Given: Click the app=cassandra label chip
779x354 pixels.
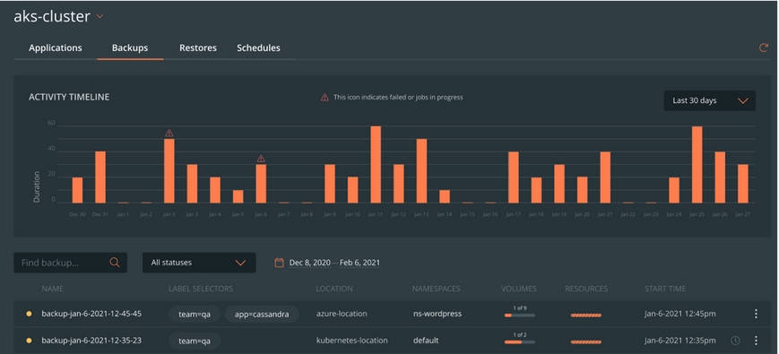Looking at the screenshot, I should (262, 314).
